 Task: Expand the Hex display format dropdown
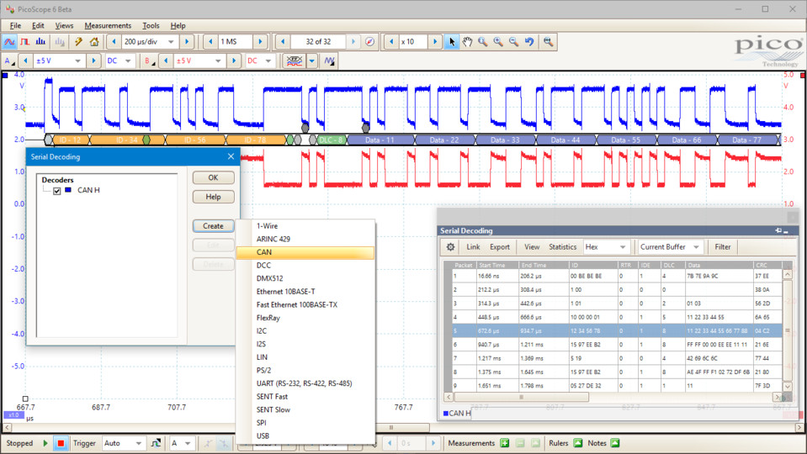point(623,247)
